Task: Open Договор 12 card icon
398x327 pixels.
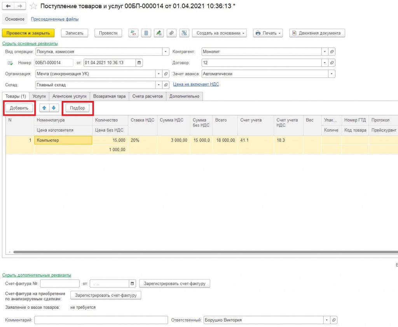Action: click(332, 63)
